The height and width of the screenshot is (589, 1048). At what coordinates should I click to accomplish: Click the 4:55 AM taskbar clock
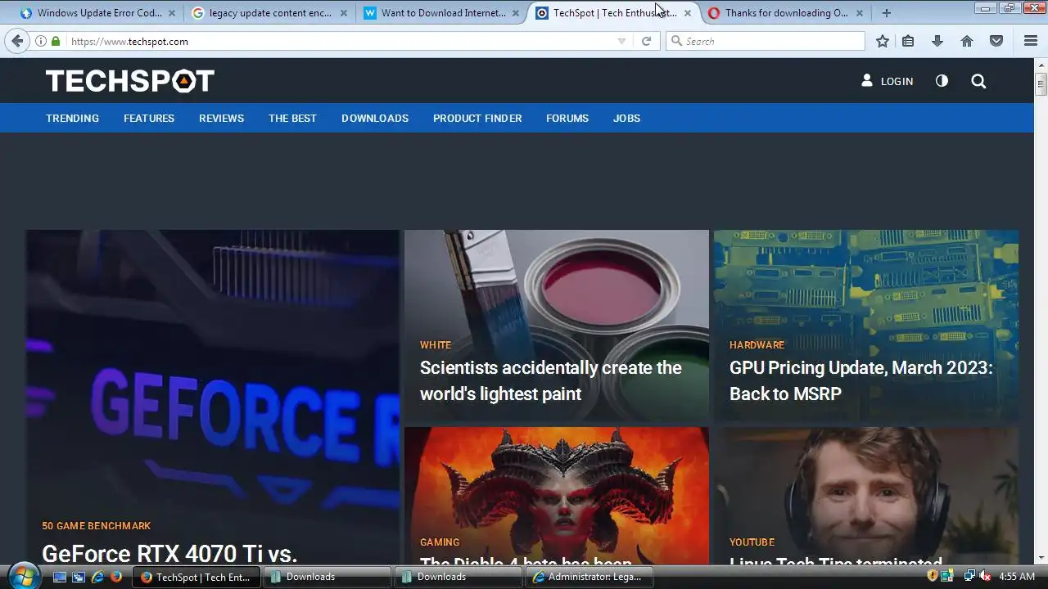1017,577
